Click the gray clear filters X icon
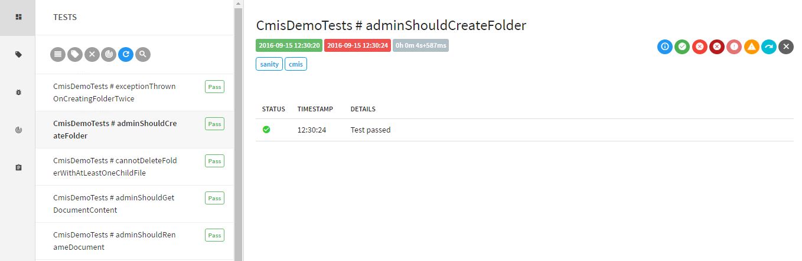The width and height of the screenshot is (802, 261). coord(92,55)
